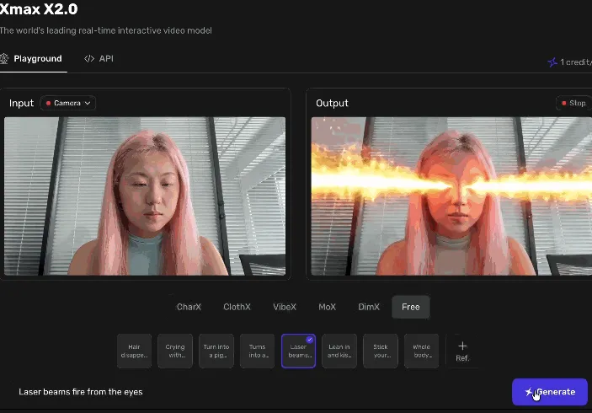Choose the VibeX category
Viewport: 592px width, 413px height.
pyautogui.click(x=285, y=307)
